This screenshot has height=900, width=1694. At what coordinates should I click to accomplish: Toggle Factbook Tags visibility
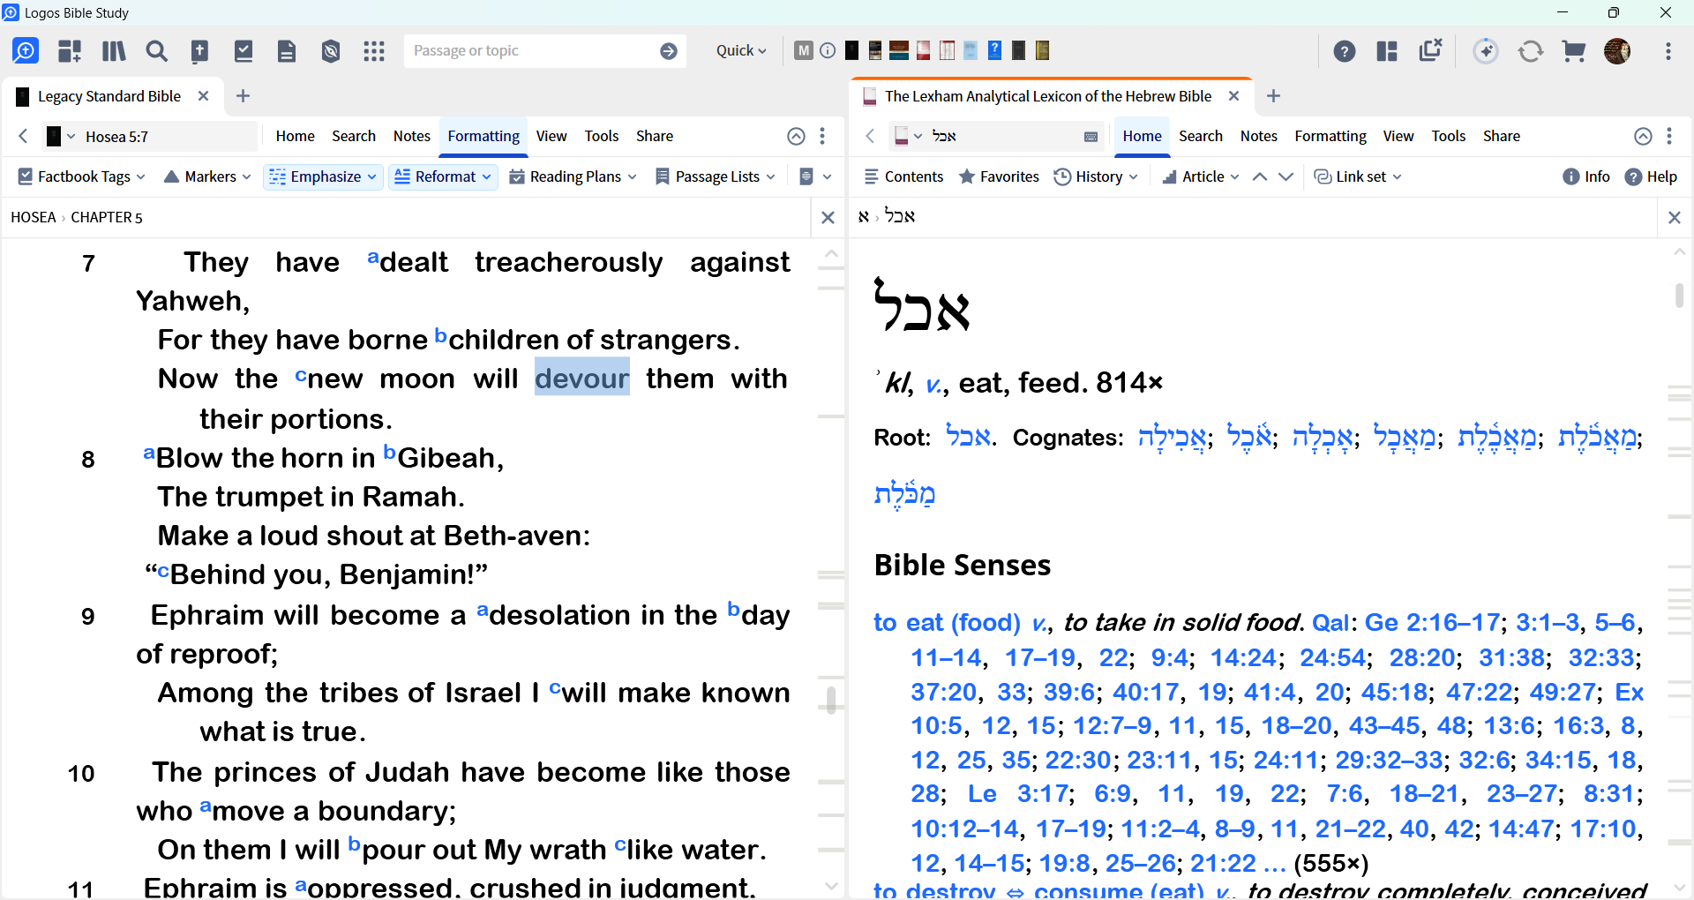[81, 176]
